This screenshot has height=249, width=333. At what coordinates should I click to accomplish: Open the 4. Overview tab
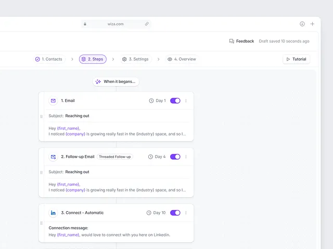(x=182, y=59)
